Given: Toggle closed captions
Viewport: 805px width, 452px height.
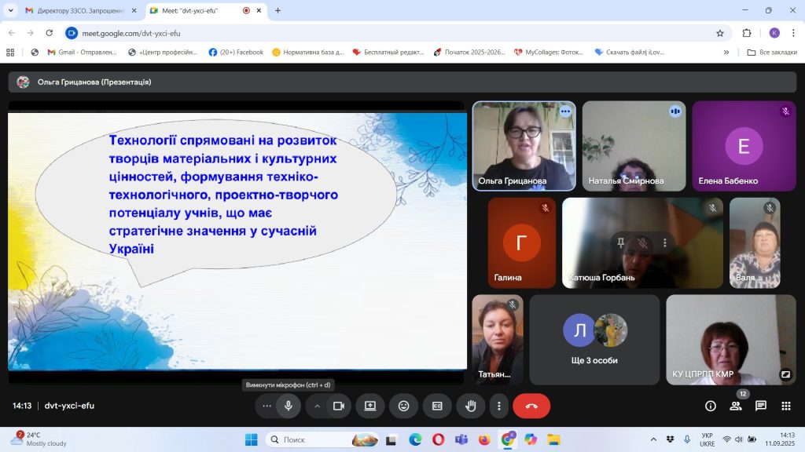Looking at the screenshot, I should pos(437,406).
